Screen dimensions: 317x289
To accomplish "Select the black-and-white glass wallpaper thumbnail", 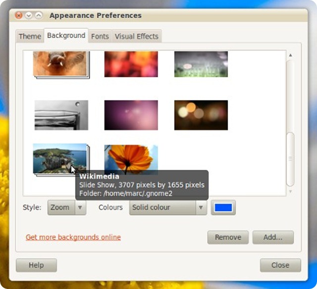I will coord(61,115).
